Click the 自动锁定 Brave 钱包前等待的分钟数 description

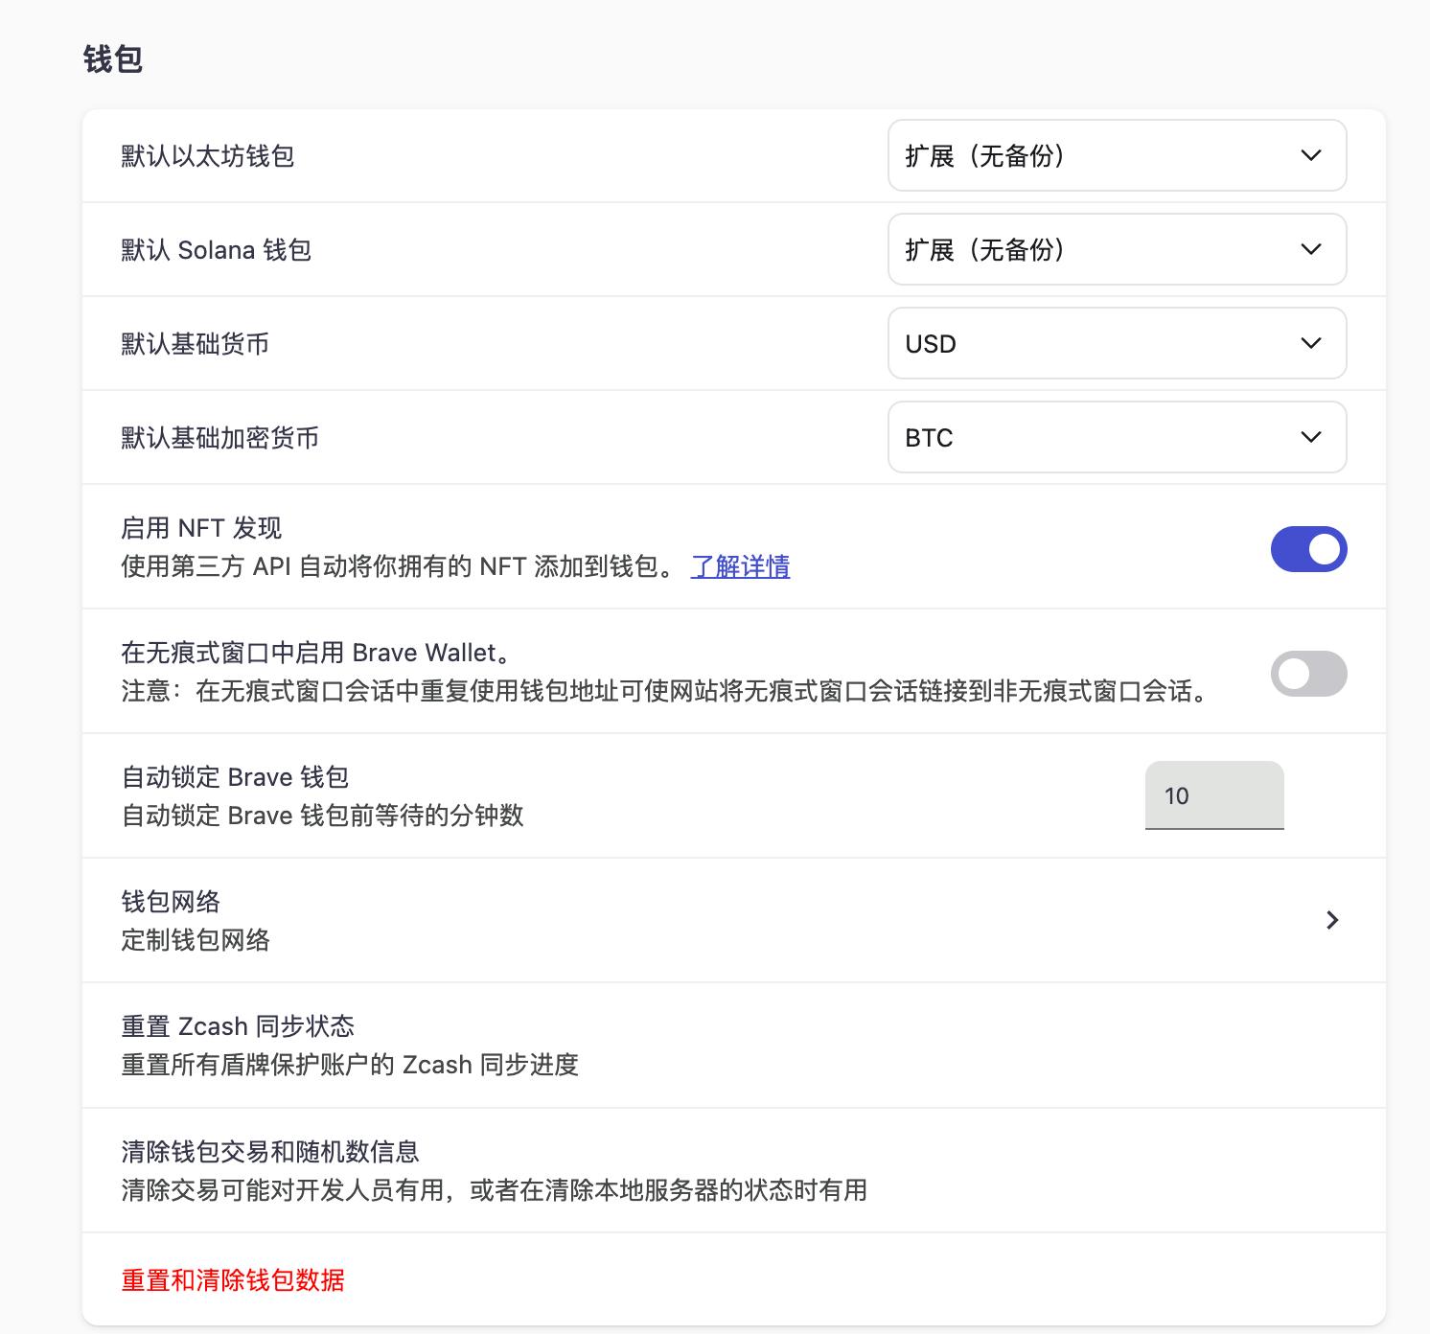click(323, 816)
